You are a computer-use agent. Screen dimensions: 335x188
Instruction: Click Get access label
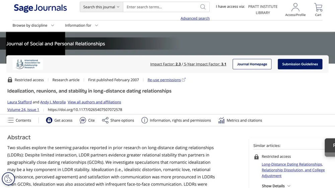pos(63,120)
